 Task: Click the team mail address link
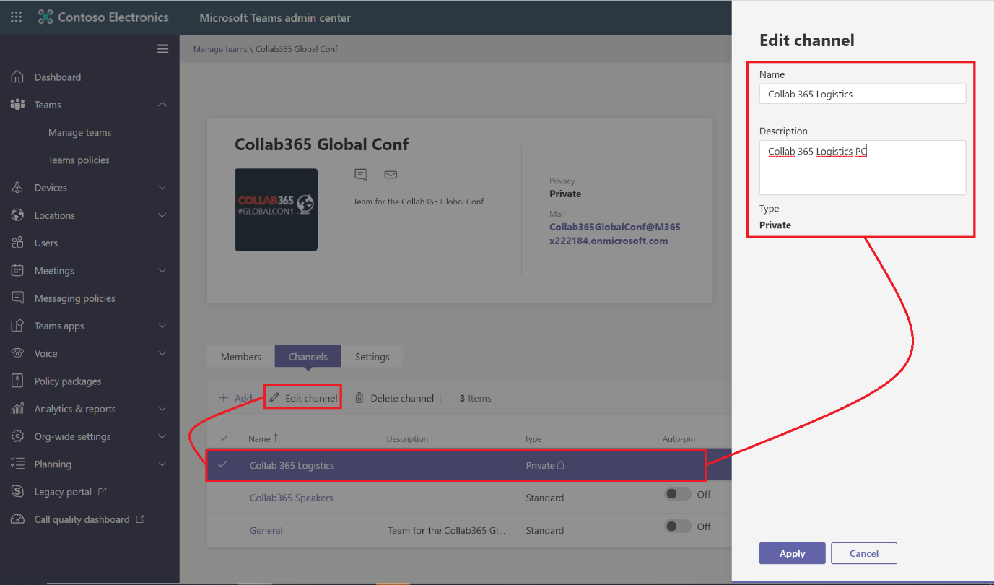click(x=615, y=233)
